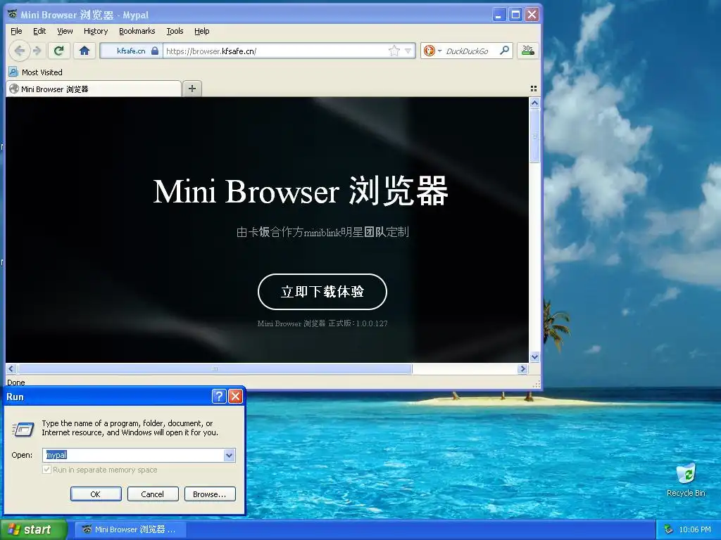Image resolution: width=721 pixels, height=540 pixels.
Task: Click the 立即下载体验 download button
Action: 322,292
